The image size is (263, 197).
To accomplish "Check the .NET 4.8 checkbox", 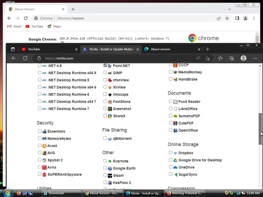I will tap(40, 65).
